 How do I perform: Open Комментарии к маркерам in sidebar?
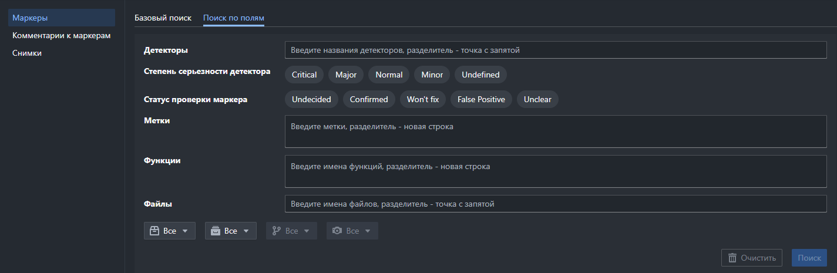(x=62, y=36)
